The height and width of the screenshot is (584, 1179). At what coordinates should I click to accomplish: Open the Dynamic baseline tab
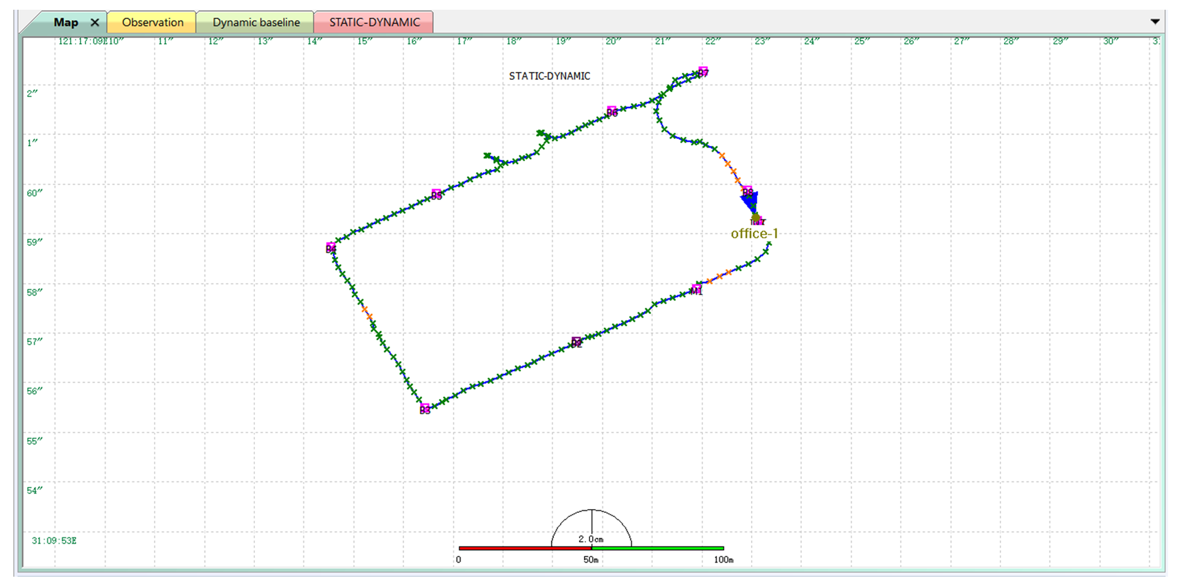(256, 22)
